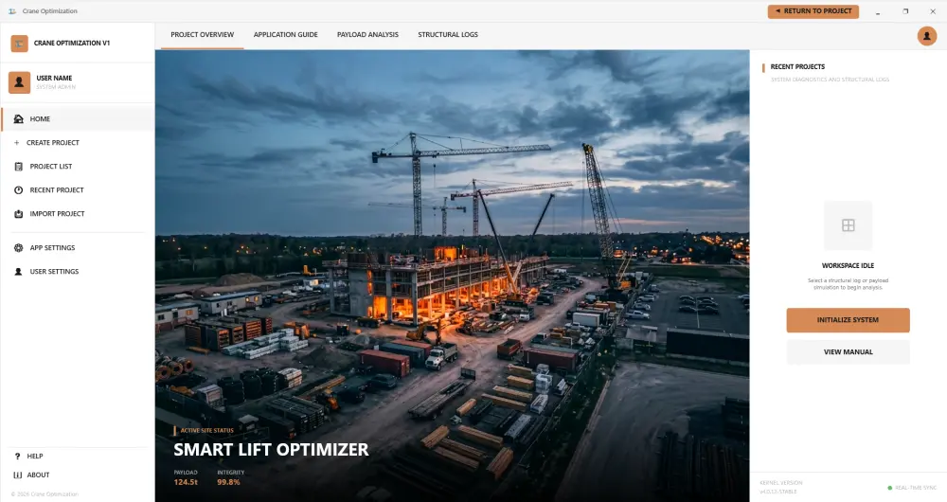Click the Recent Project clock icon
Viewport: 947px width, 502px height.
pyautogui.click(x=19, y=189)
